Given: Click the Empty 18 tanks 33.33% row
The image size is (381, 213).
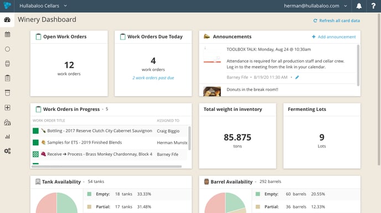Looking at the screenshot, I should point(137,194).
